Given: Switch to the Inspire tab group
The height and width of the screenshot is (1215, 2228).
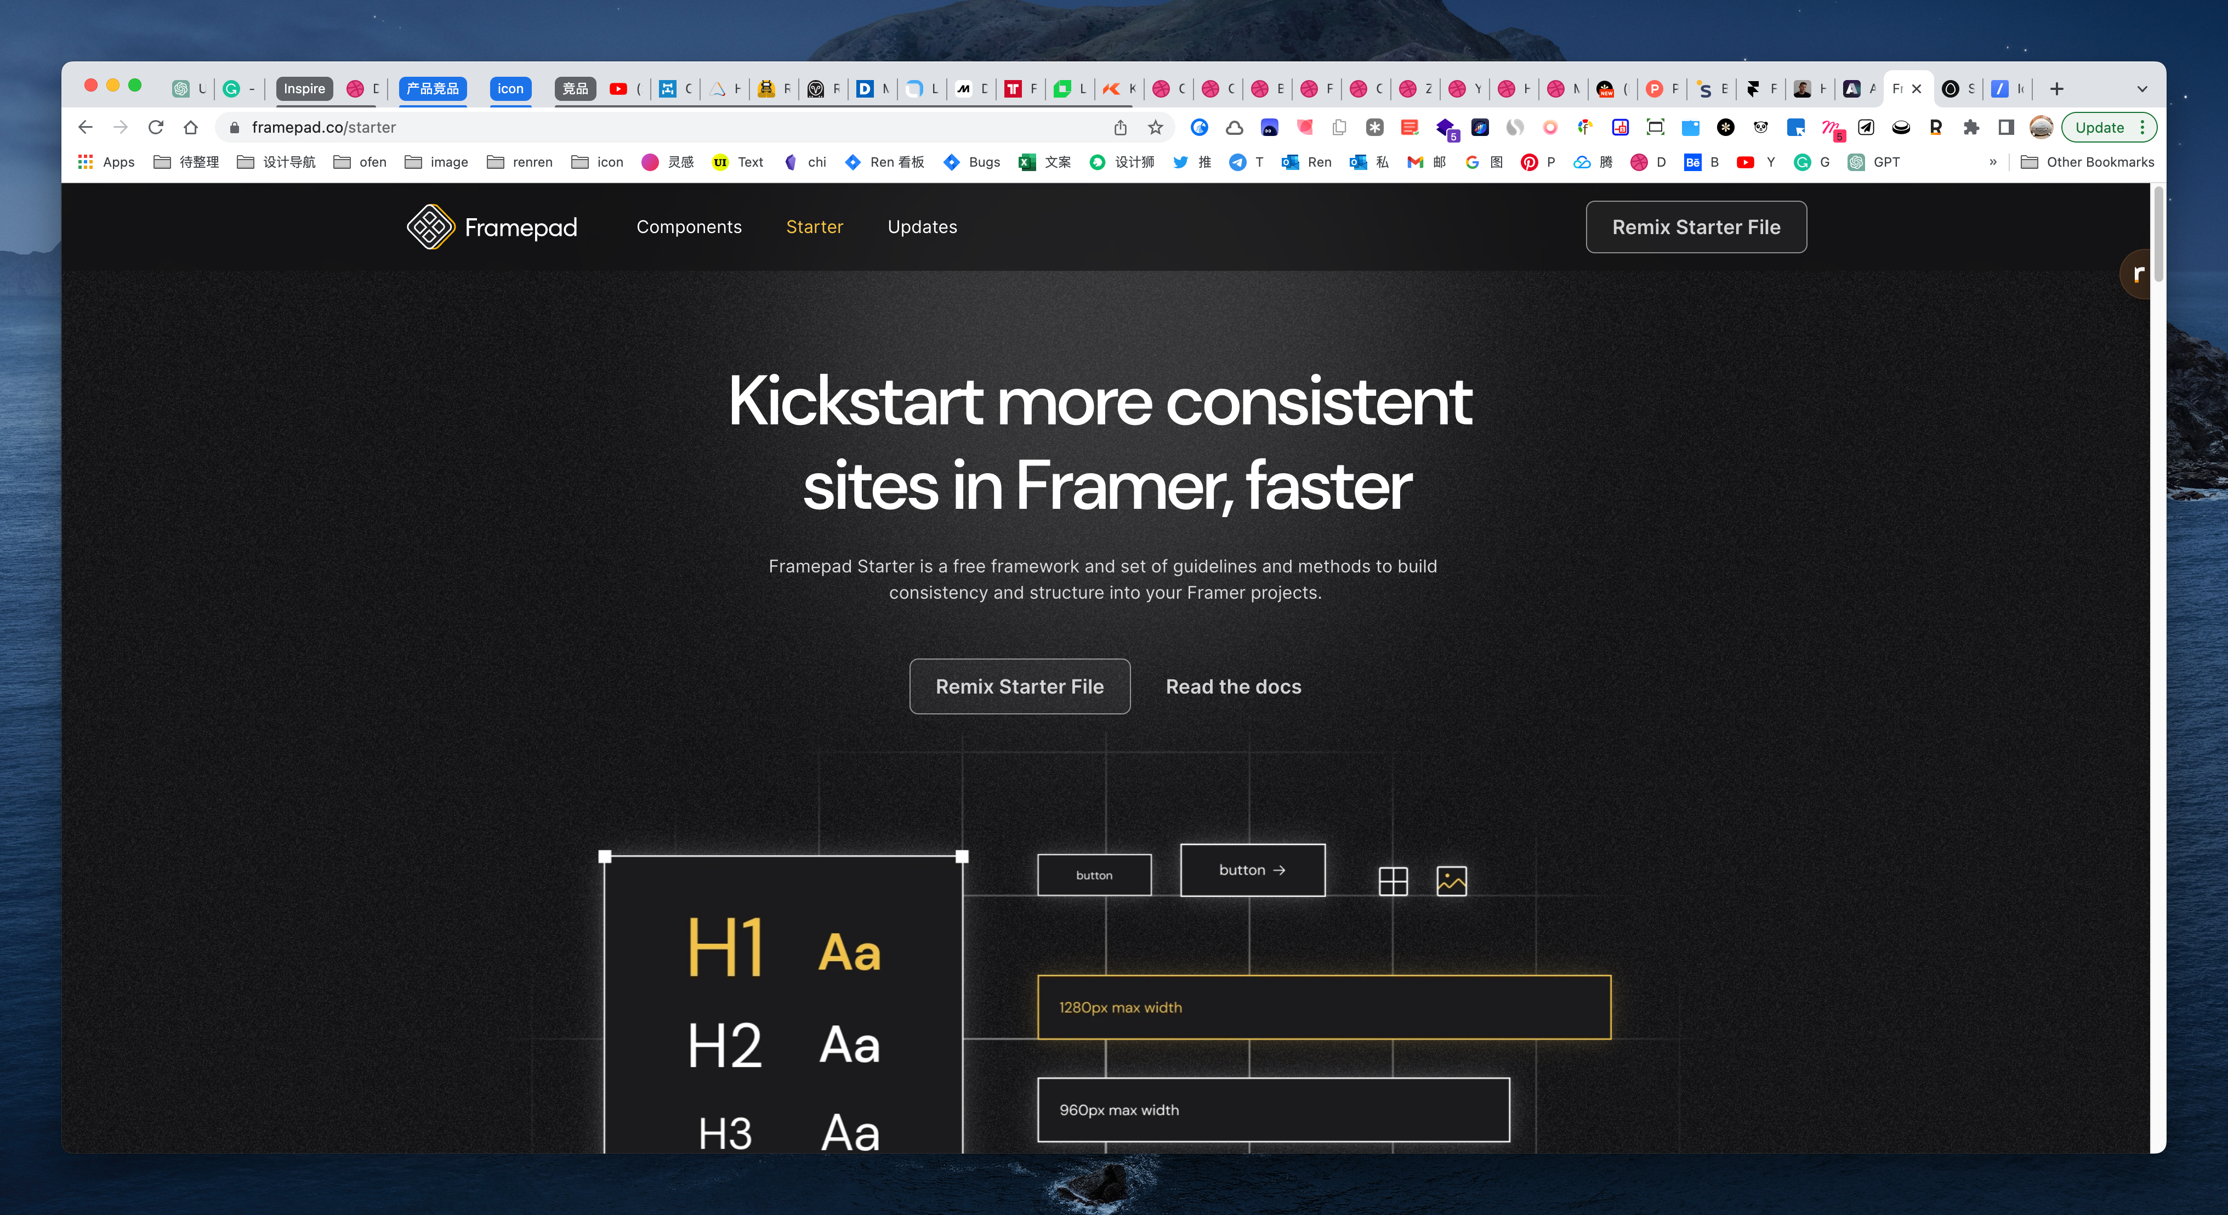Looking at the screenshot, I should point(304,88).
